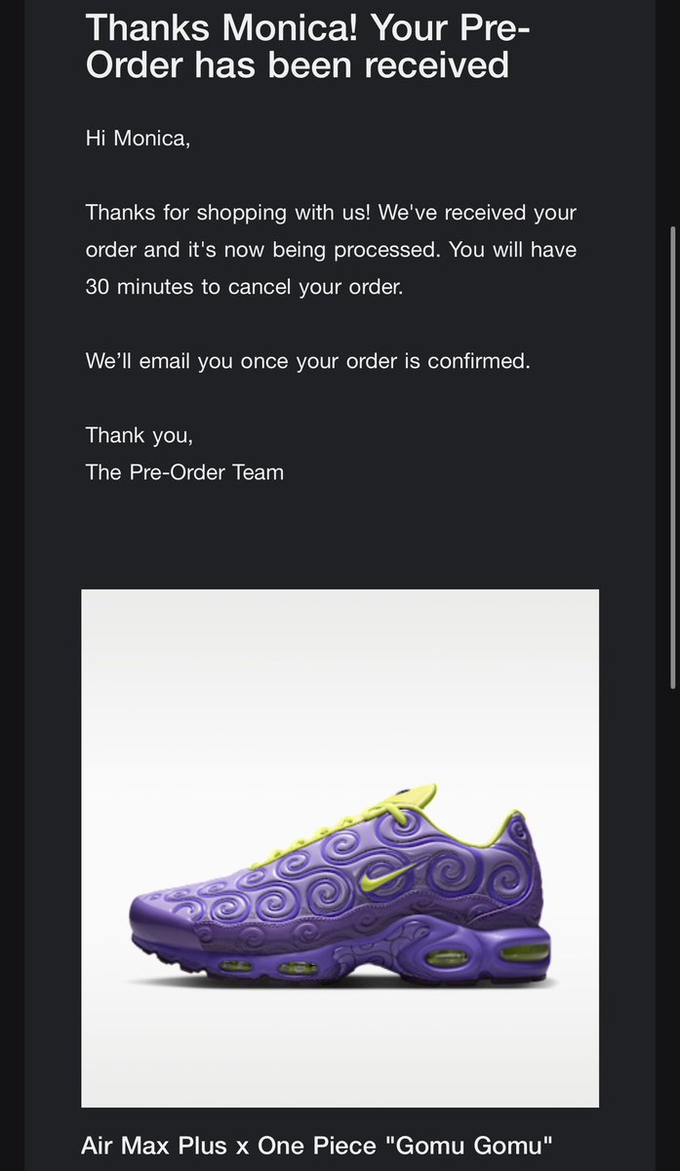Image resolution: width=680 pixels, height=1171 pixels.
Task: Click the purple toe cap of the sneaker
Action: [x=166, y=912]
